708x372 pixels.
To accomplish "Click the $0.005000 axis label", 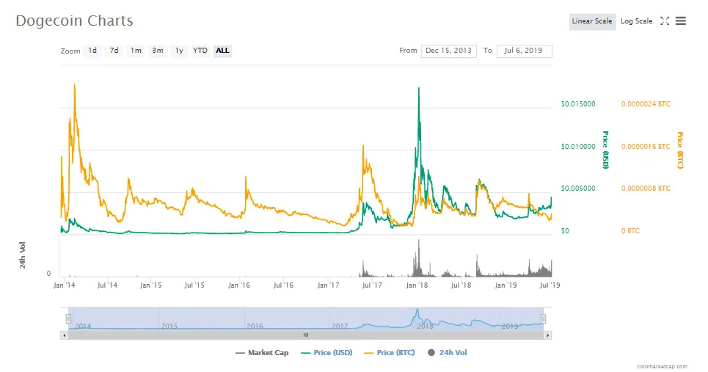I will click(x=578, y=189).
